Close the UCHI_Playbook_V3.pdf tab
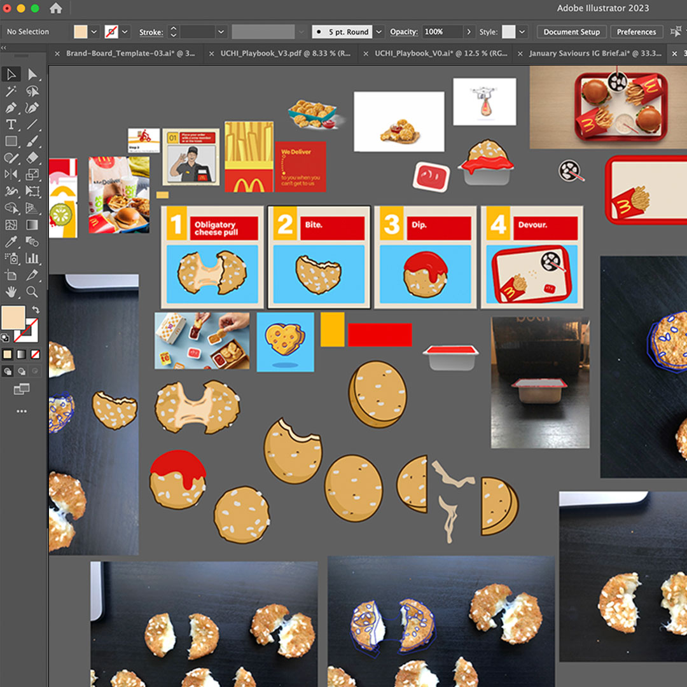 [x=211, y=53]
